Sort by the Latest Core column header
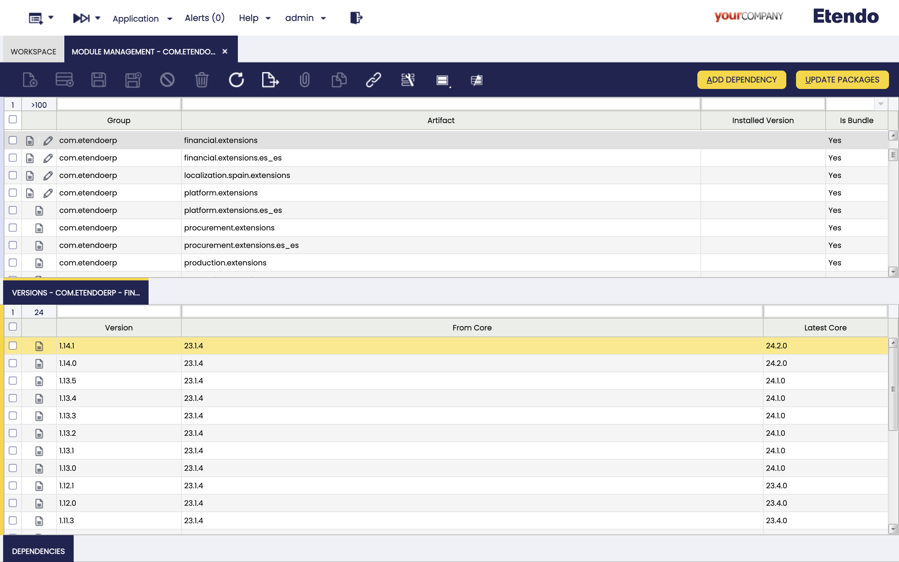This screenshot has width=899, height=562. 825,328
